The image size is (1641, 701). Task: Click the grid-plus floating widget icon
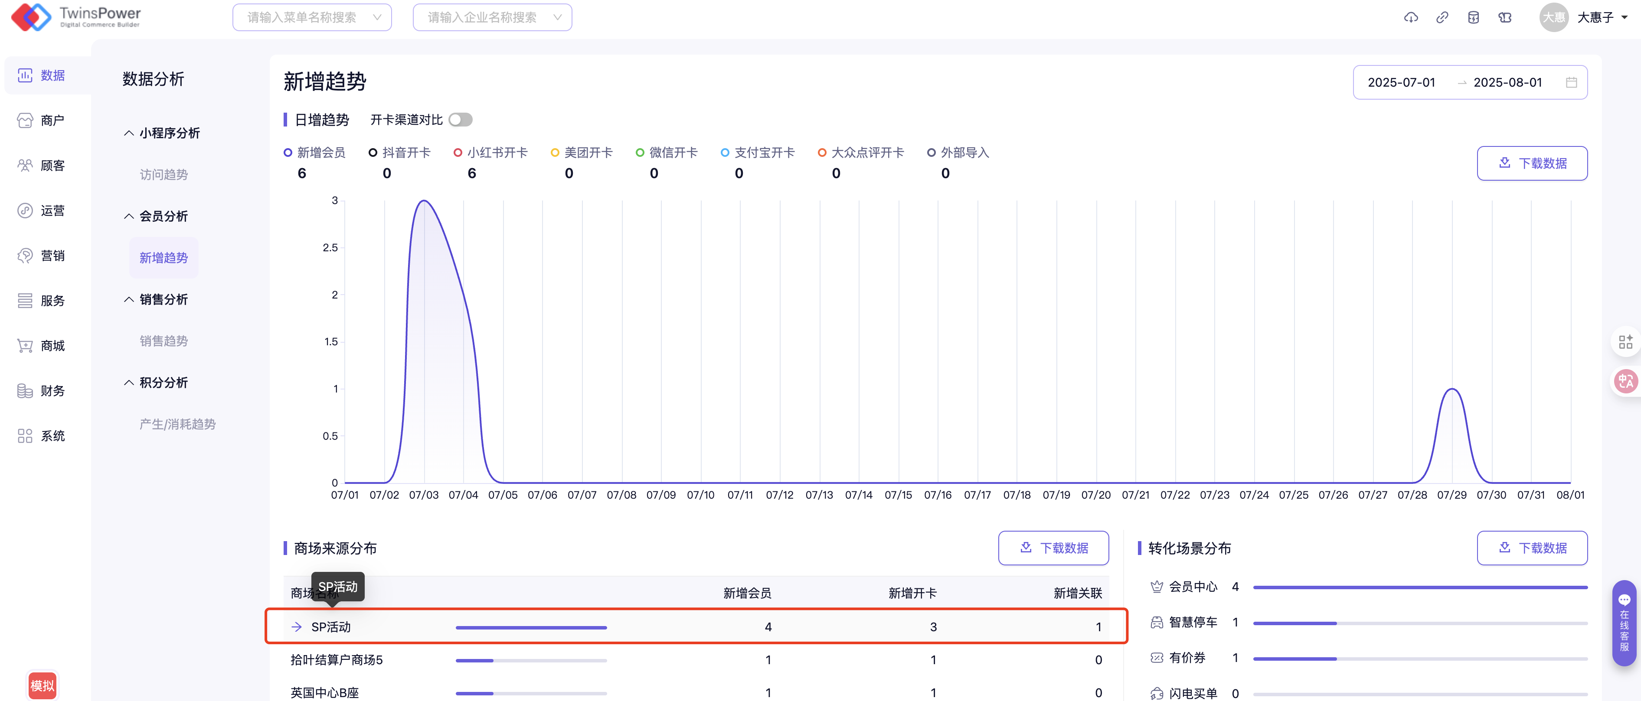click(x=1625, y=342)
